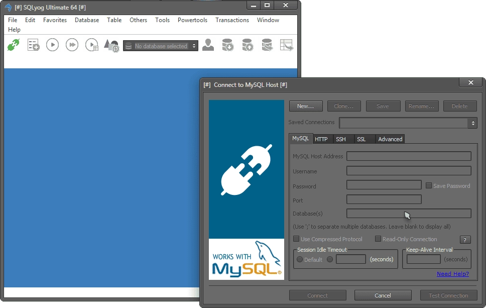Click the Execute and Edit Resultset icon
Image resolution: width=486 pixels, height=308 pixels.
[x=92, y=45]
